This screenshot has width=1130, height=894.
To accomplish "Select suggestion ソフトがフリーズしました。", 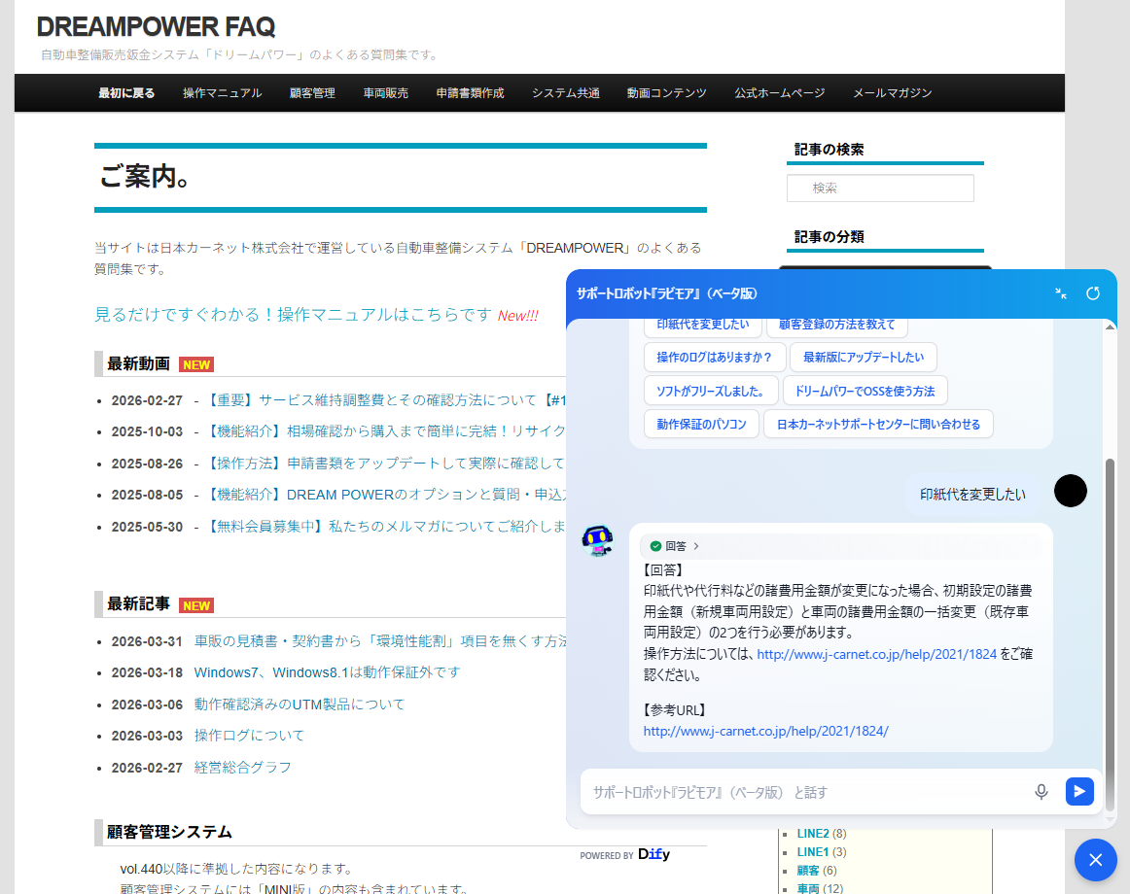I will [x=711, y=391].
